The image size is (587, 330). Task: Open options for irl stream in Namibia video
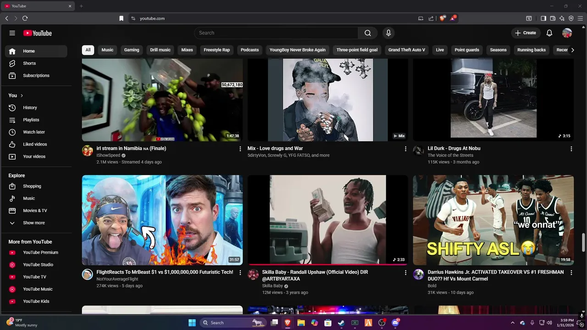pos(240,148)
